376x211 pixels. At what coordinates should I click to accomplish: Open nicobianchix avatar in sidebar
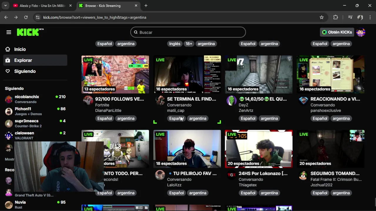9,99
